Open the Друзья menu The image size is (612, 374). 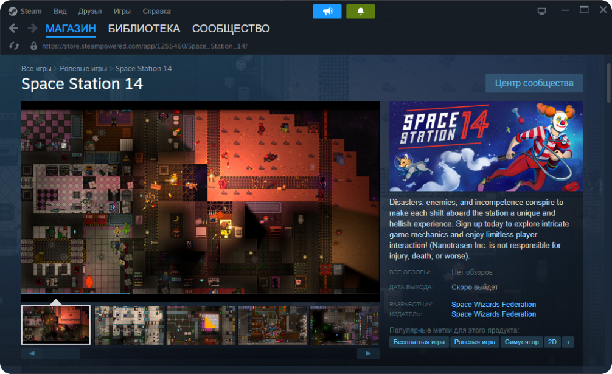pos(90,11)
